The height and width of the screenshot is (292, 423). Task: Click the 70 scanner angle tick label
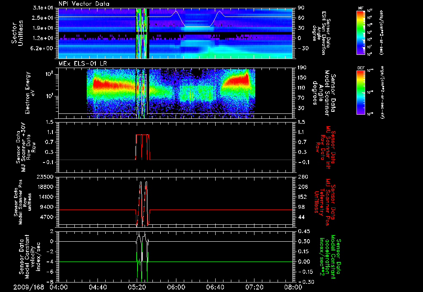301,98
